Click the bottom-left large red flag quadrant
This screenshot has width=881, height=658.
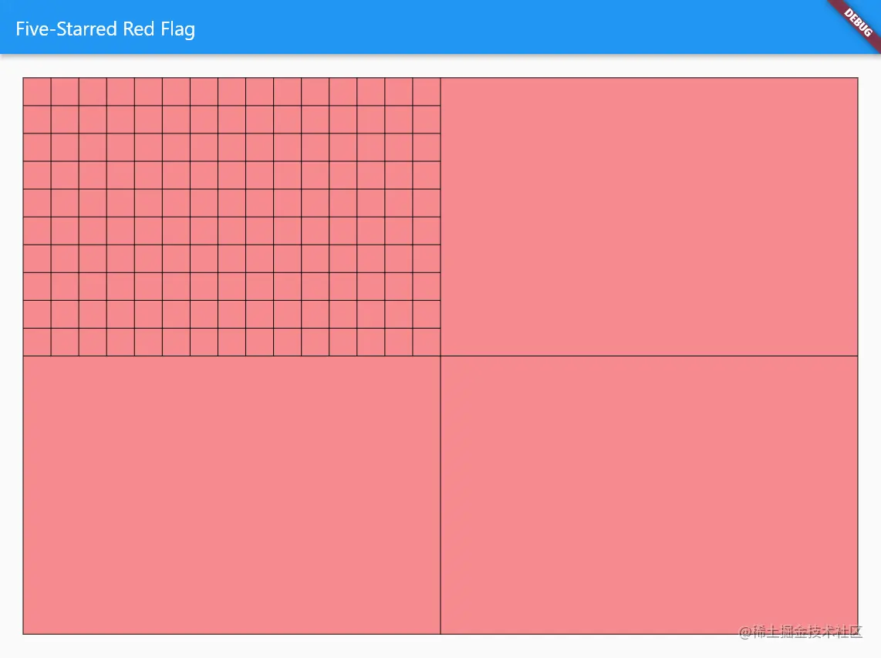pyautogui.click(x=231, y=495)
